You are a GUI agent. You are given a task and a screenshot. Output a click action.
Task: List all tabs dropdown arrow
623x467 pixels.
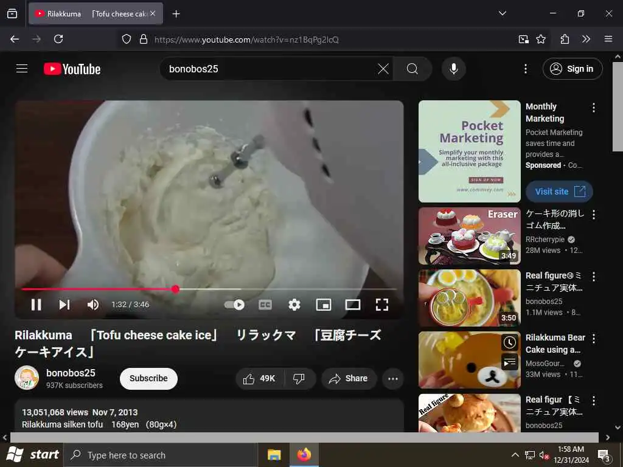tap(502, 13)
